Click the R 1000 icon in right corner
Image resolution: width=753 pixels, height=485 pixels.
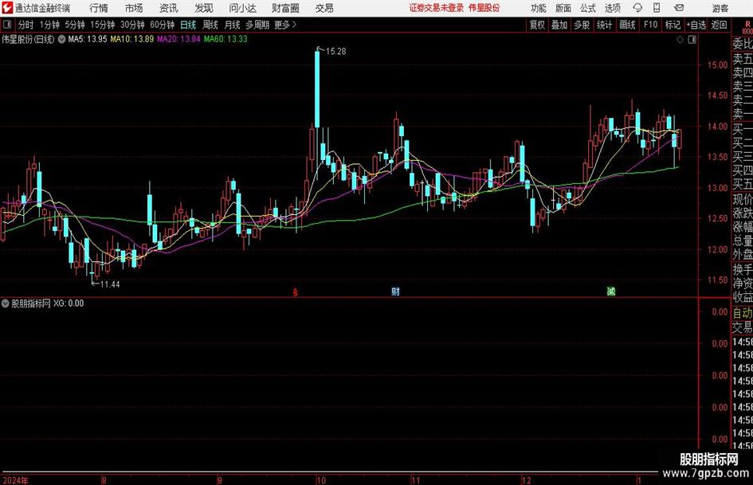[747, 27]
